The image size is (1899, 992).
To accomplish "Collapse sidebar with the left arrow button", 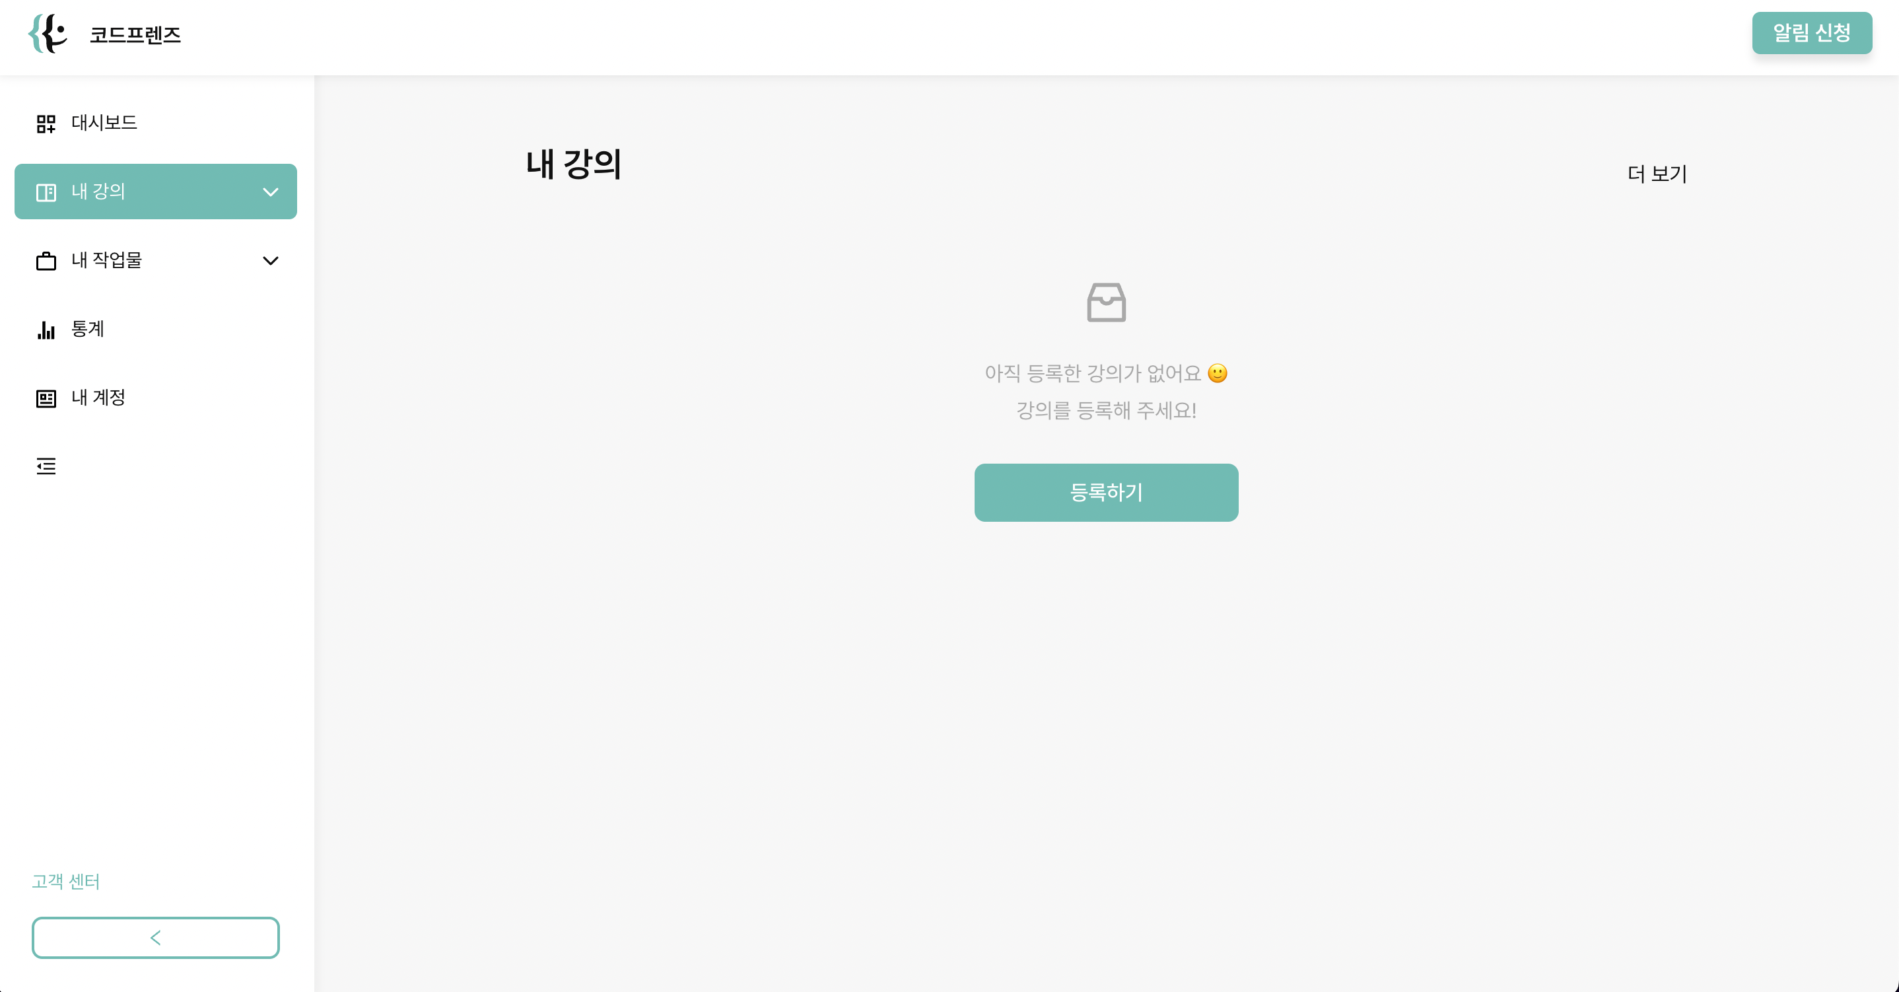I will (156, 937).
